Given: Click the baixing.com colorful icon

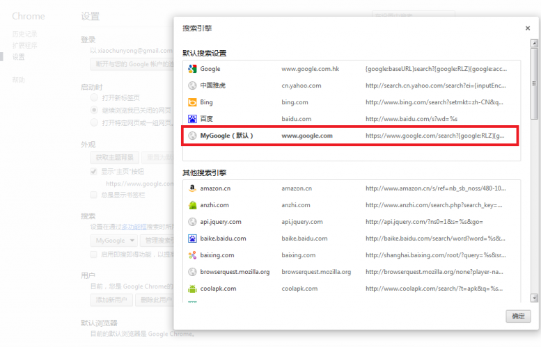Looking at the screenshot, I should point(192,255).
